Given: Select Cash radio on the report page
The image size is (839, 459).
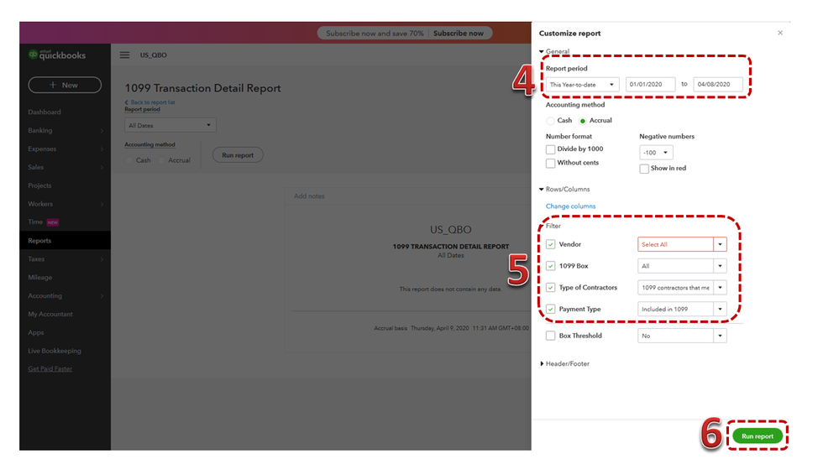Looking at the screenshot, I should pyautogui.click(x=129, y=160).
